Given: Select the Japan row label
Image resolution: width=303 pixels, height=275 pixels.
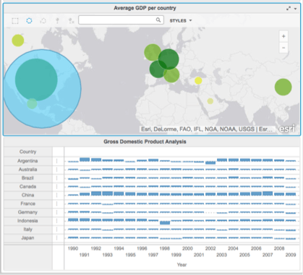Looking at the screenshot, I should [27, 238].
